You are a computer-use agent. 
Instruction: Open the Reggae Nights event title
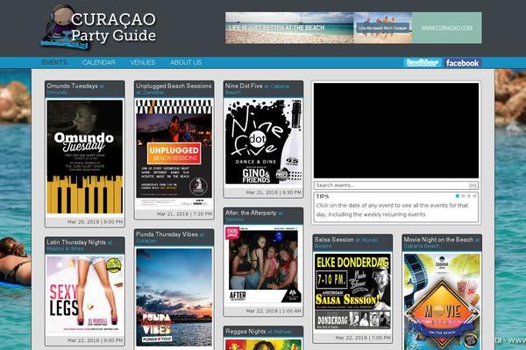coord(245,332)
